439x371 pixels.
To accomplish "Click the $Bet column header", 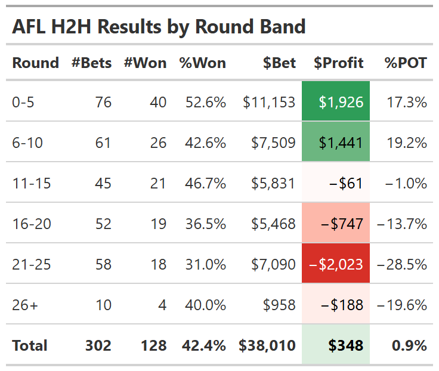I will (279, 63).
